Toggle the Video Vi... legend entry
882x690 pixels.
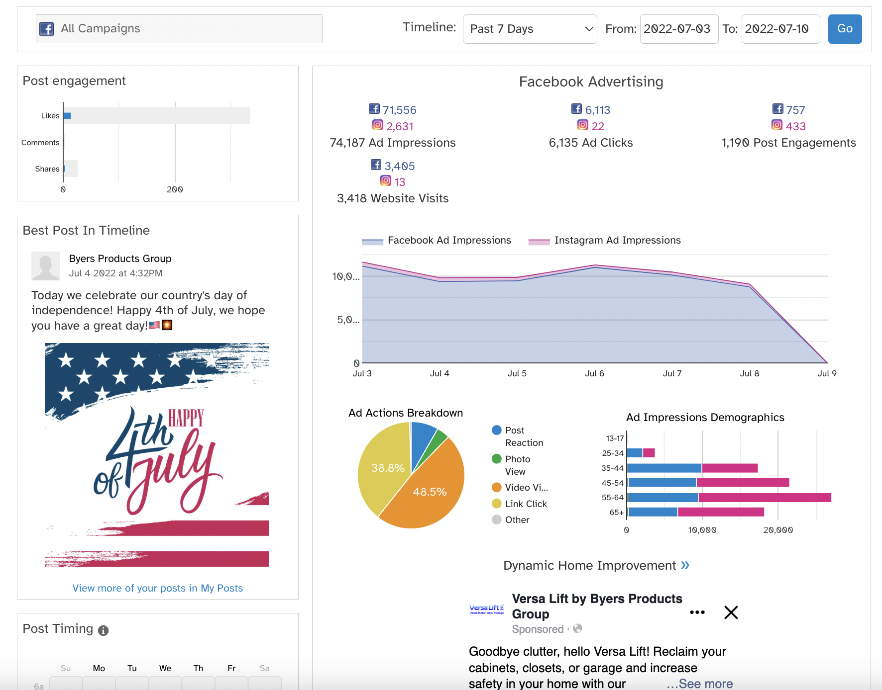tap(520, 488)
